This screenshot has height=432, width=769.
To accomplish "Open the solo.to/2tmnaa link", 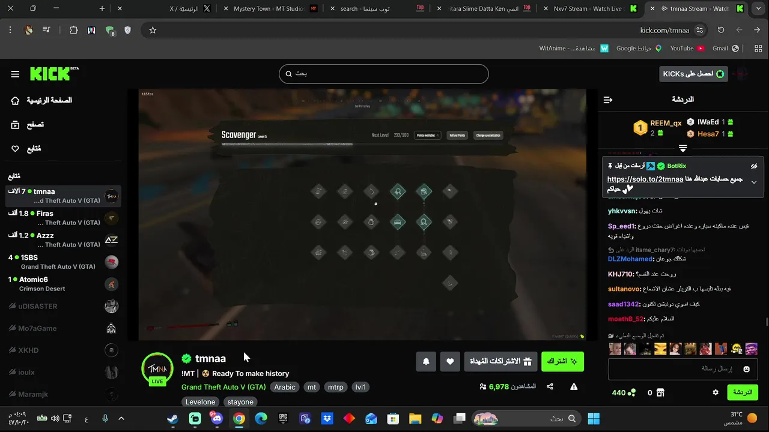I will coord(645,179).
